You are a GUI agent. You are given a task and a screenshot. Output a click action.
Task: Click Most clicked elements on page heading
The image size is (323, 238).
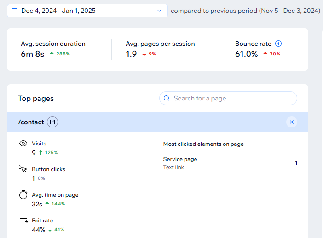tap(203, 144)
